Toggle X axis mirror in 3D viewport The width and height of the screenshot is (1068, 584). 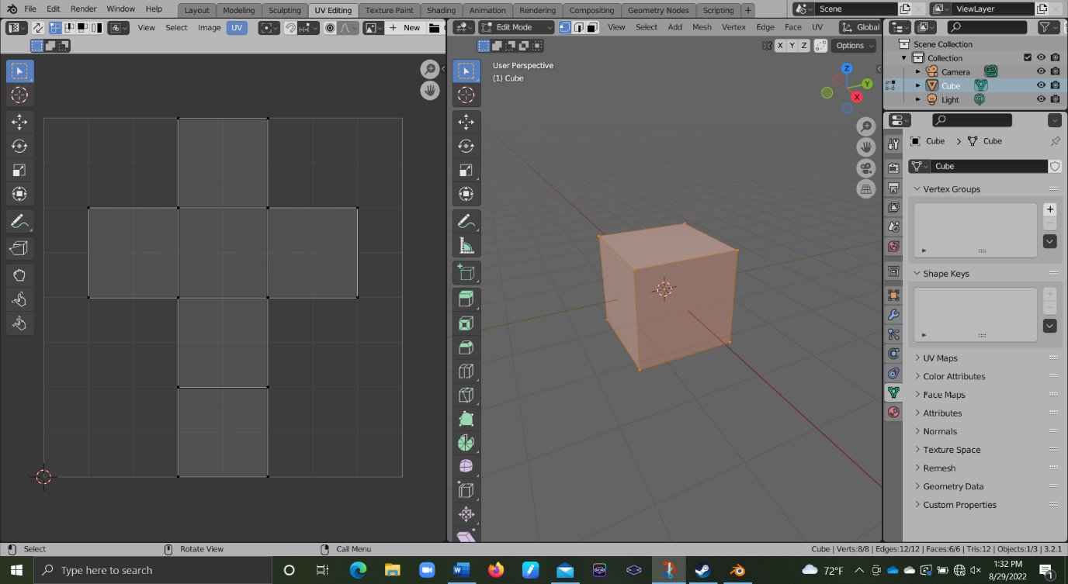[778, 46]
